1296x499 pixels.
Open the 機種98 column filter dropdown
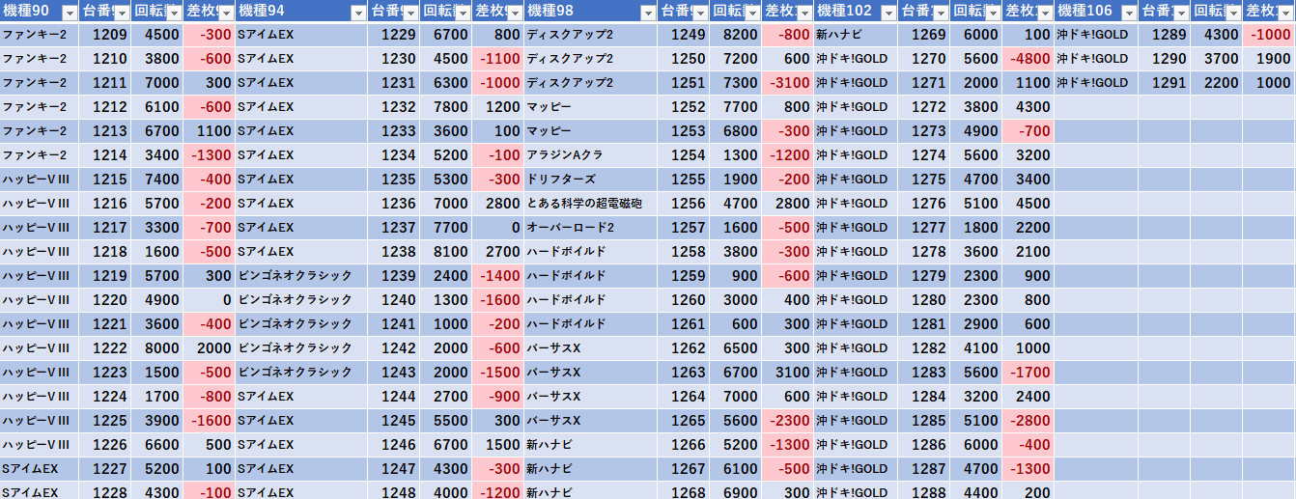(648, 12)
